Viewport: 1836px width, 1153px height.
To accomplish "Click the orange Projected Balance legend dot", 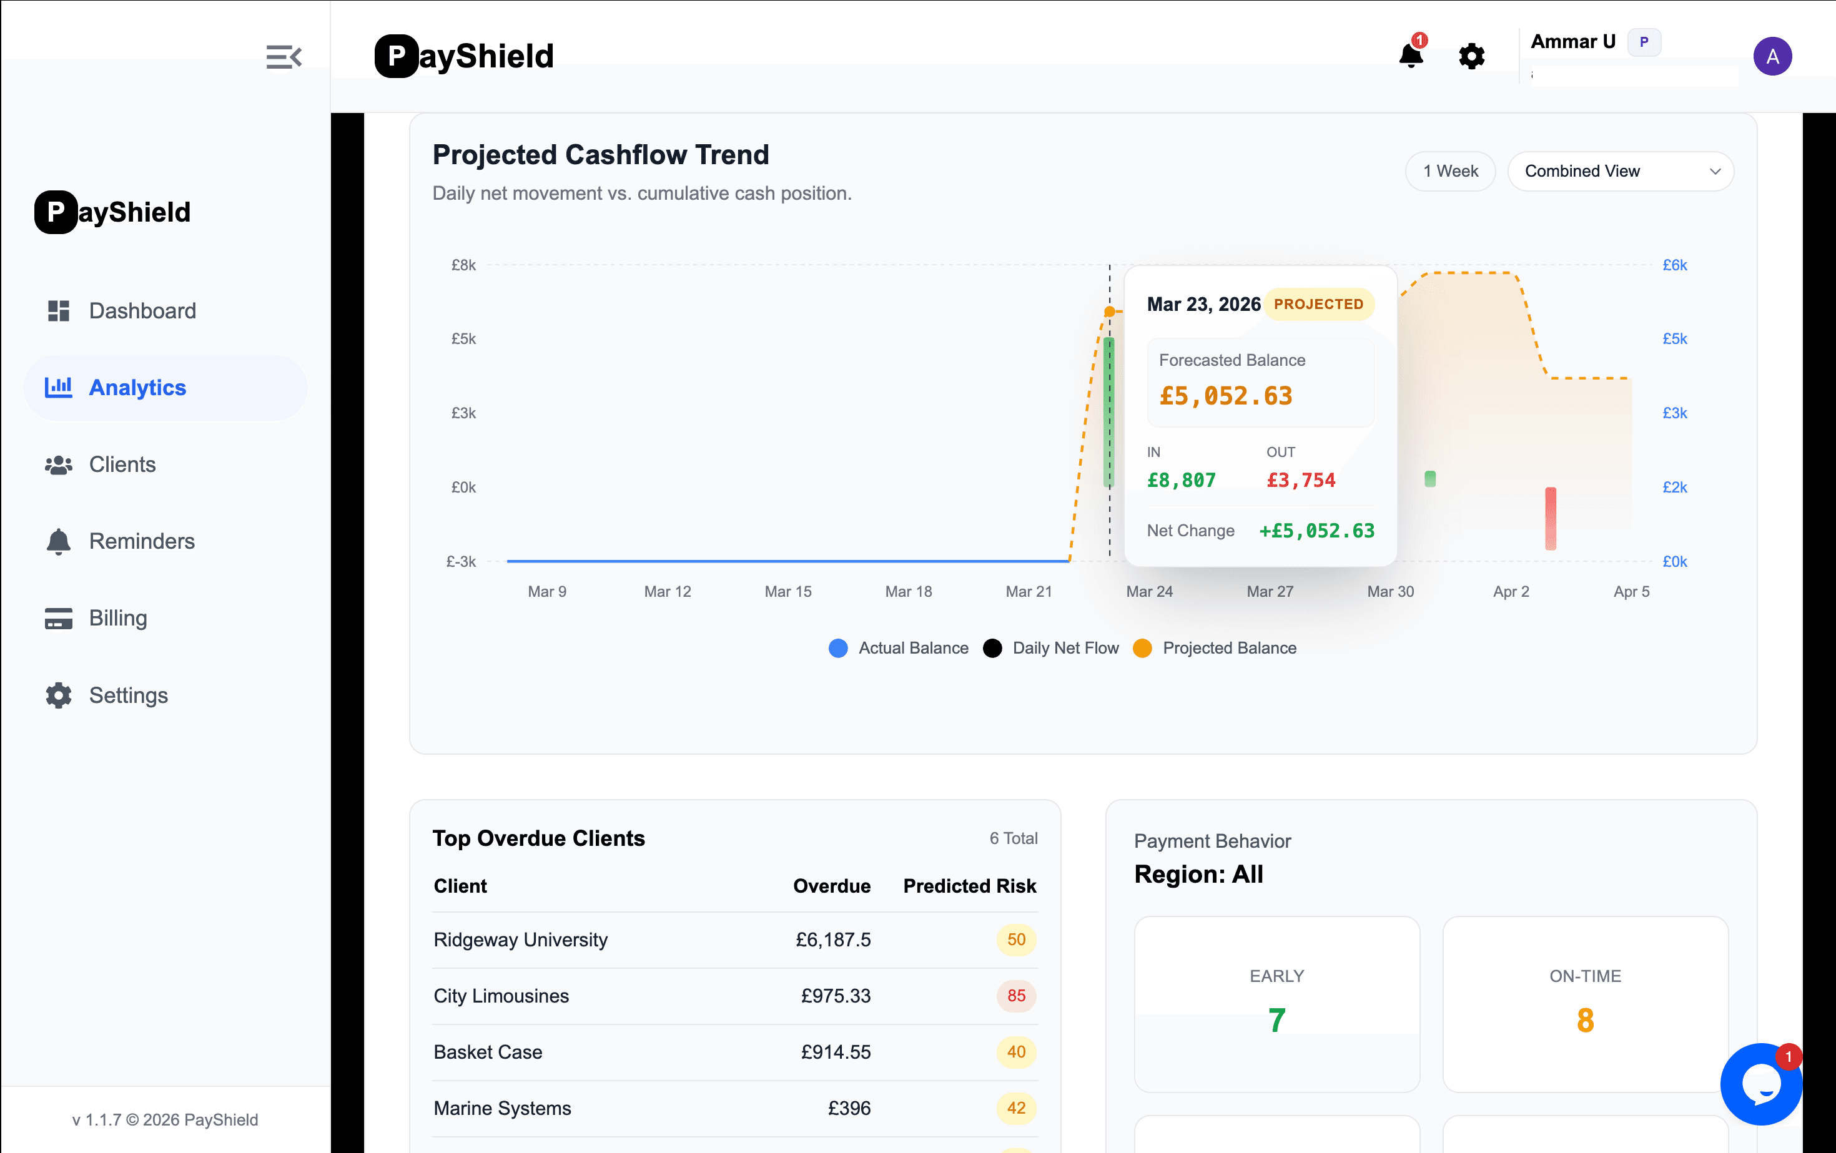I will click(x=1142, y=648).
